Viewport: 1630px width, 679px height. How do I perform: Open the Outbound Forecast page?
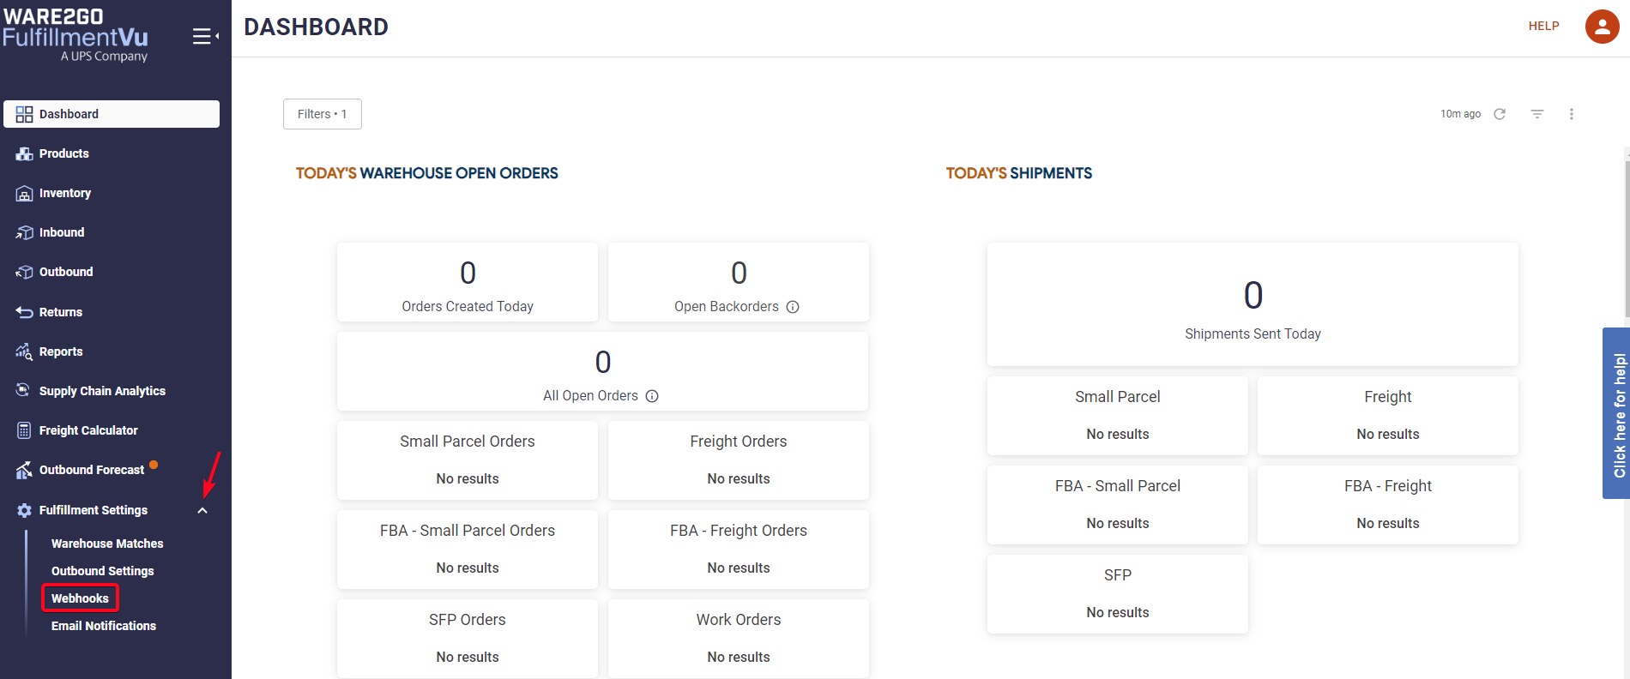click(91, 470)
